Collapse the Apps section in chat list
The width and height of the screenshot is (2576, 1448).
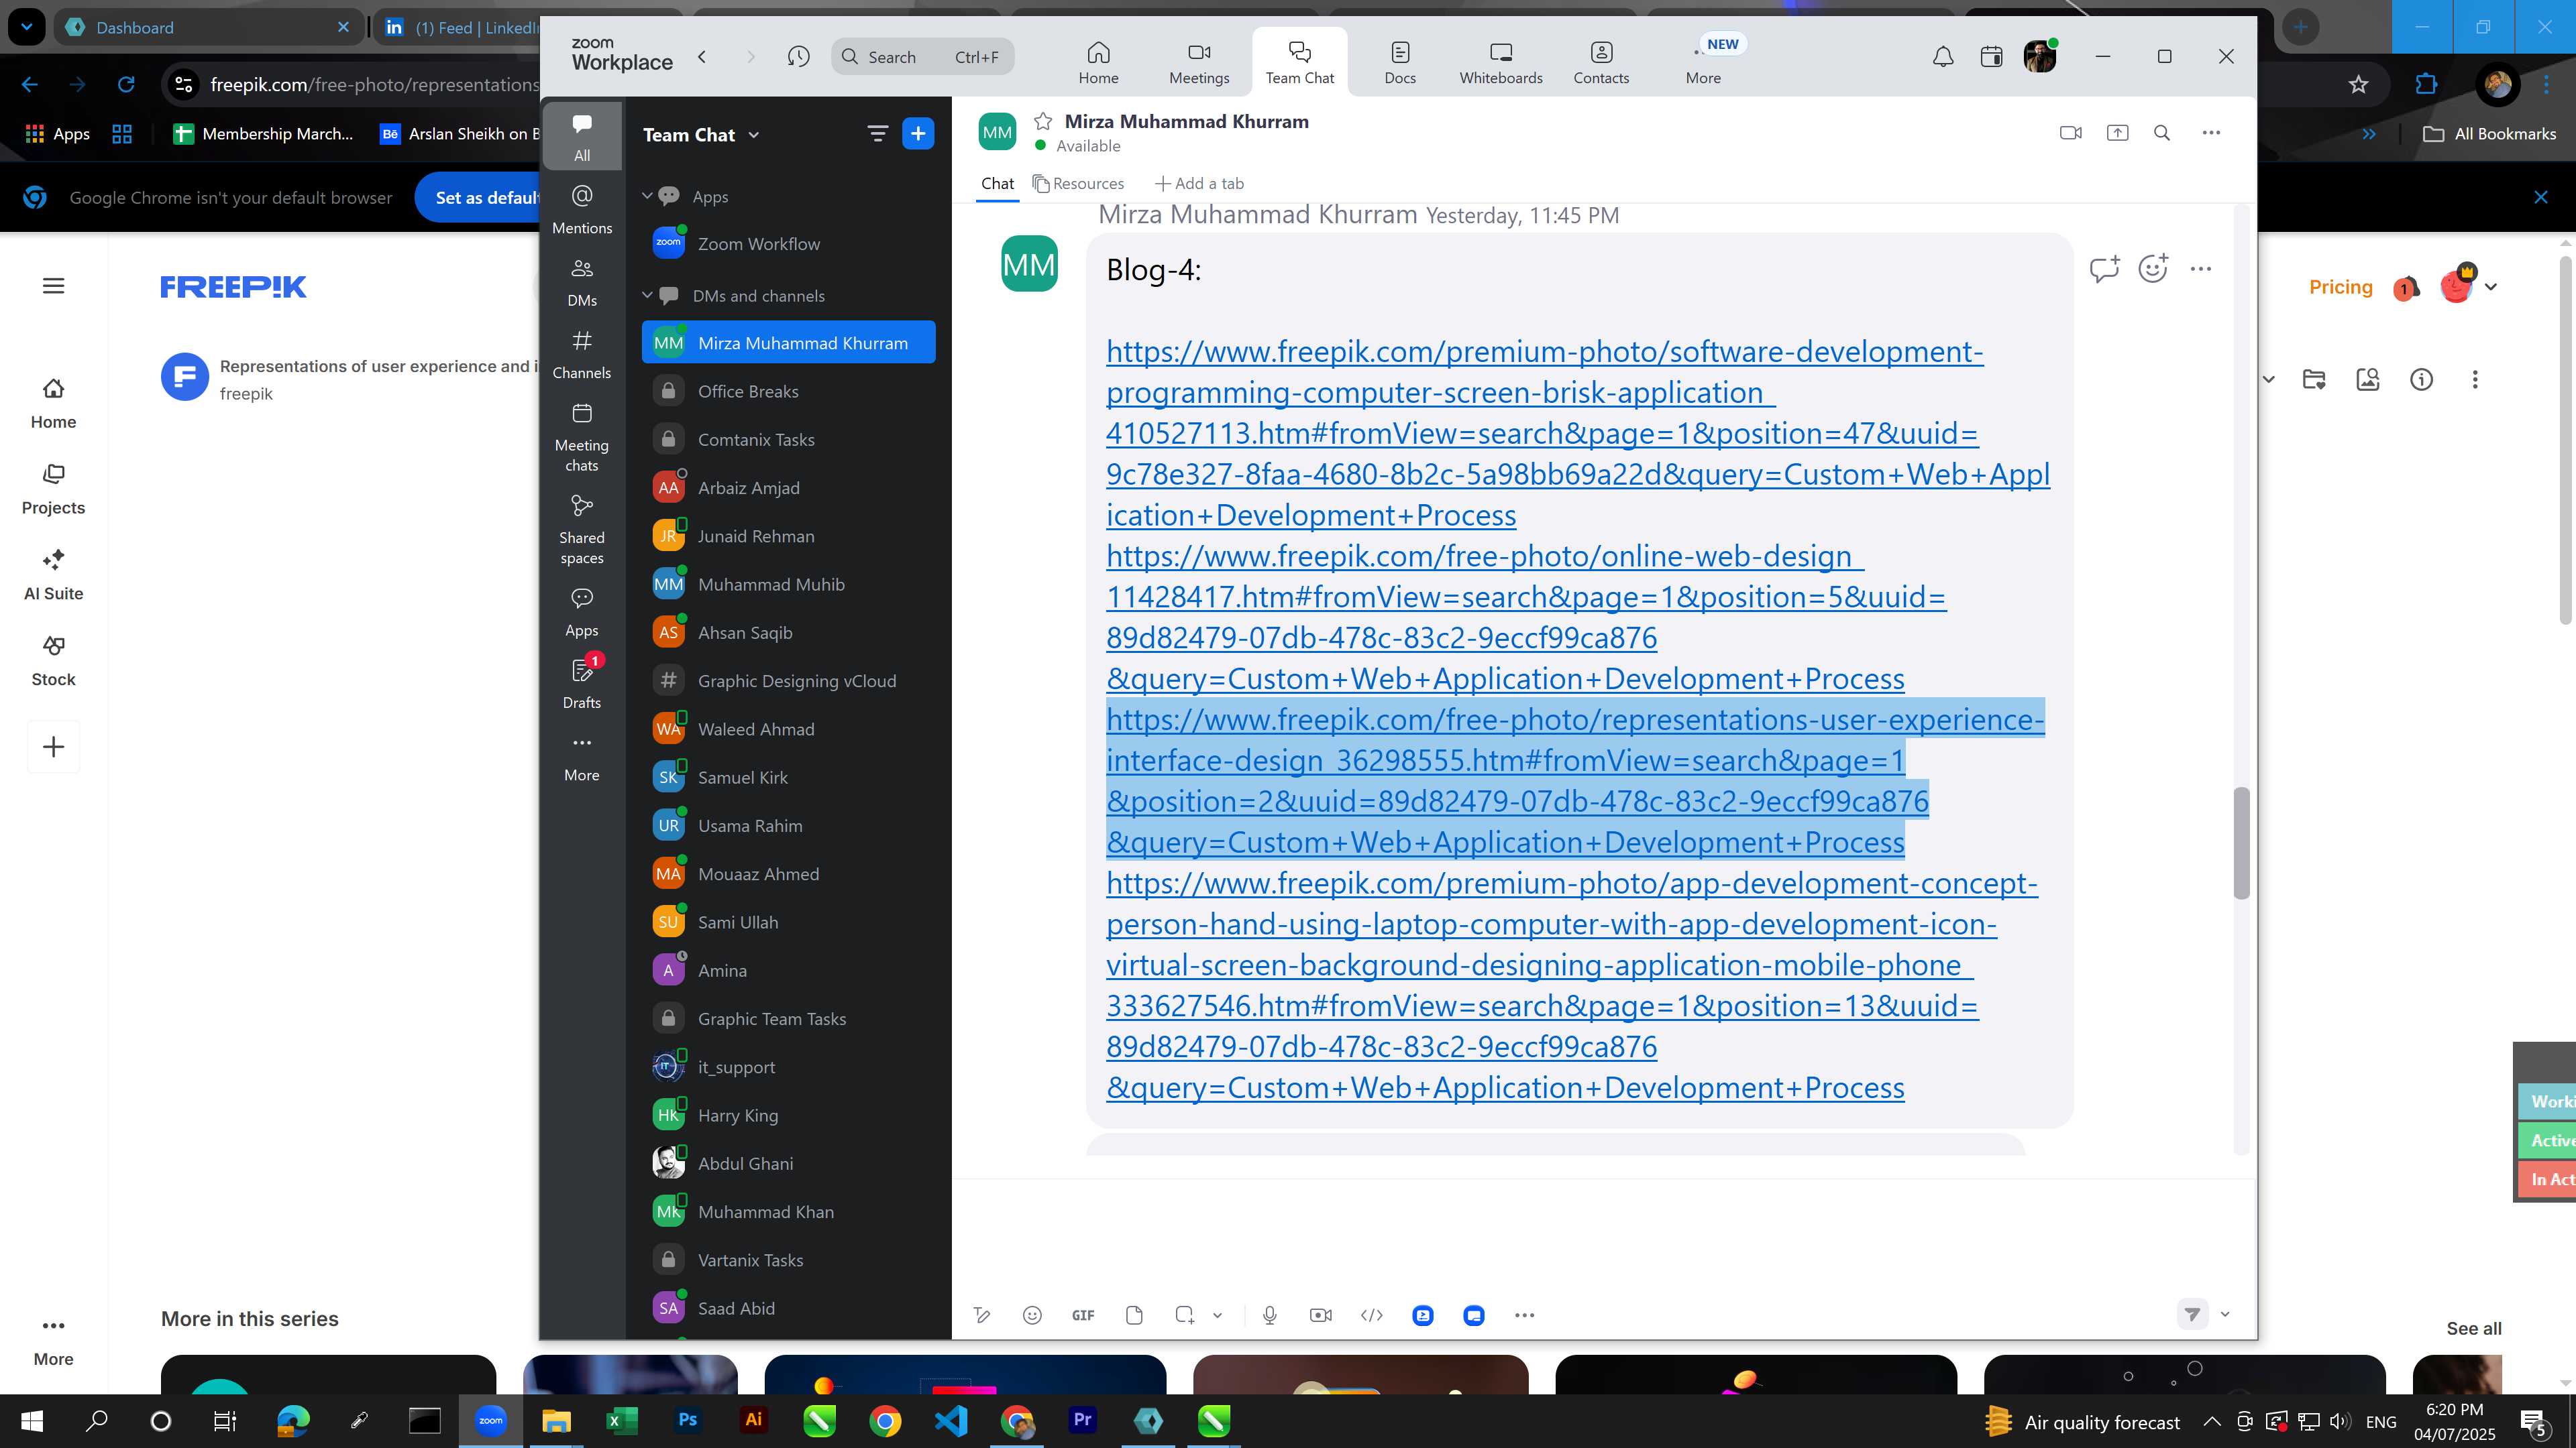click(647, 196)
